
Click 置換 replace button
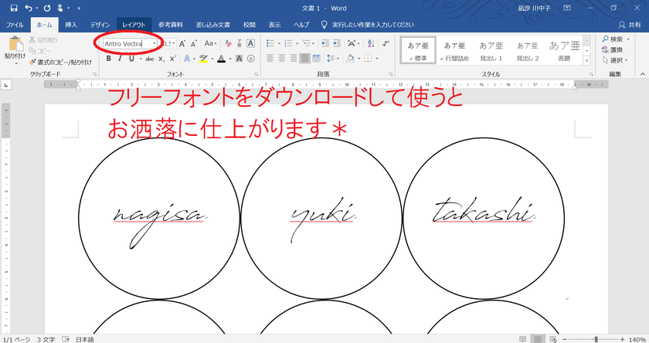click(613, 49)
